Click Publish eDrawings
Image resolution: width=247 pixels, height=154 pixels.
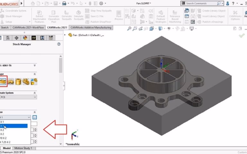(x=210, y=22)
